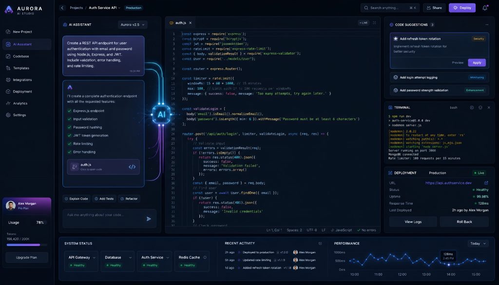Click the No errors status indicator
499x285 pixels.
pos(366,230)
